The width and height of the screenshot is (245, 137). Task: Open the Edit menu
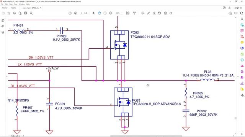(x=6, y=4)
